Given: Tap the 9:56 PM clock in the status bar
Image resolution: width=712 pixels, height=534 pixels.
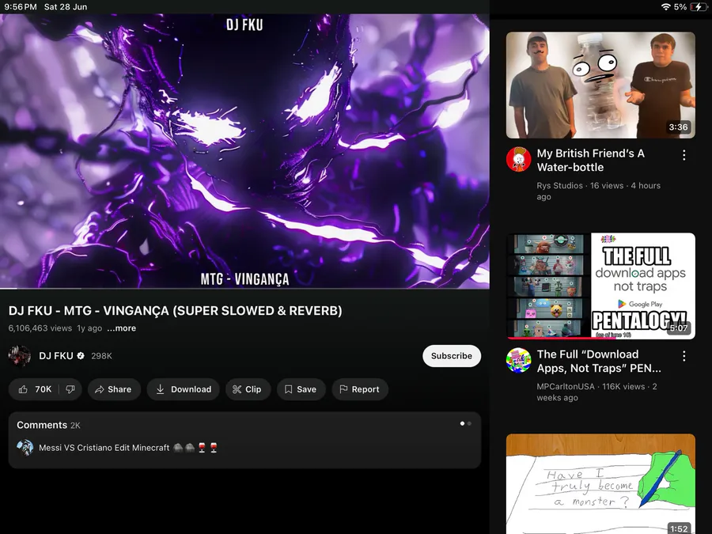Looking at the screenshot, I should (x=21, y=7).
